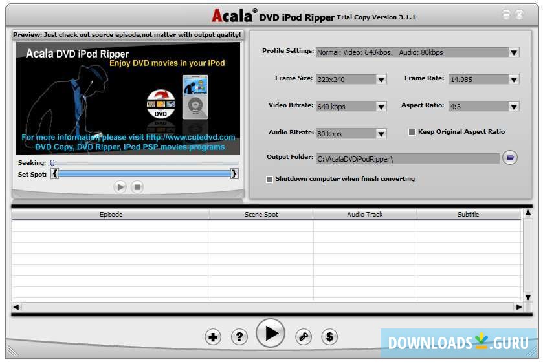The image size is (543, 364).
Task: Click the Subtitle column header
Action: click(x=469, y=215)
